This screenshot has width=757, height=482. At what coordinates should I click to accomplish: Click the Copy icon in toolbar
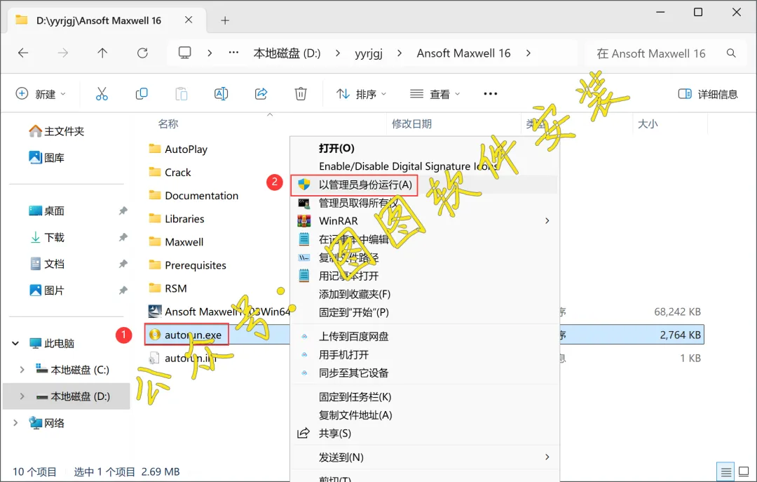point(142,94)
